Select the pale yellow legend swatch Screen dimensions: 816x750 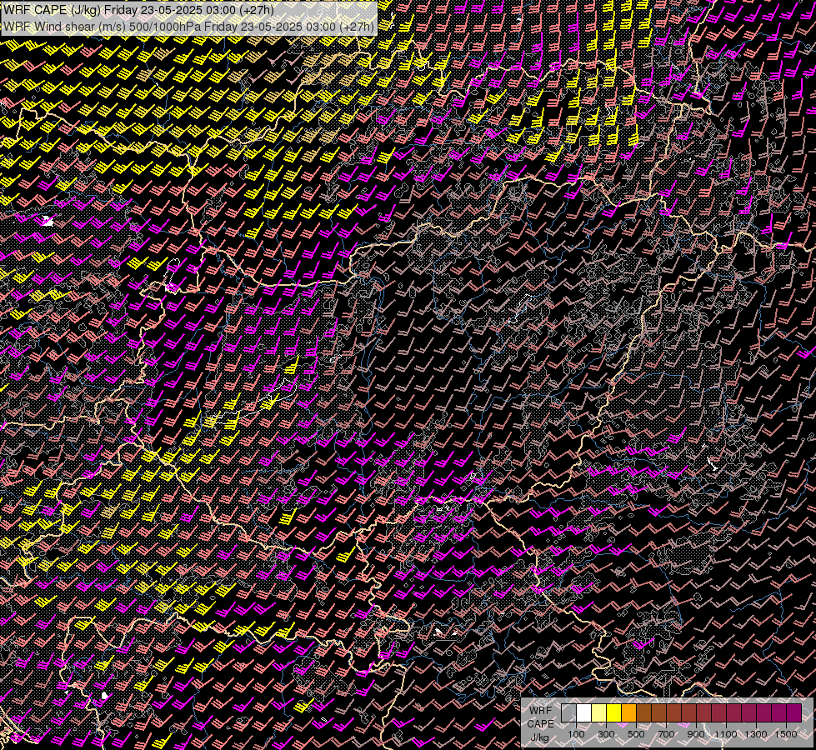(599, 713)
